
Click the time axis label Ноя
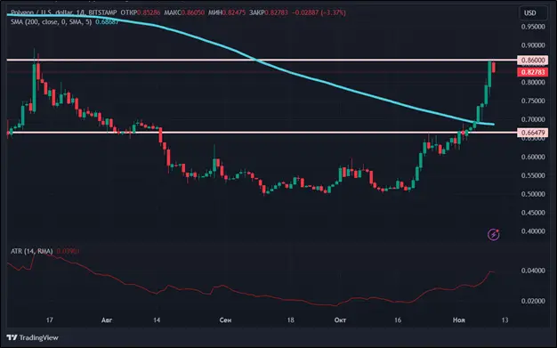tap(458, 320)
